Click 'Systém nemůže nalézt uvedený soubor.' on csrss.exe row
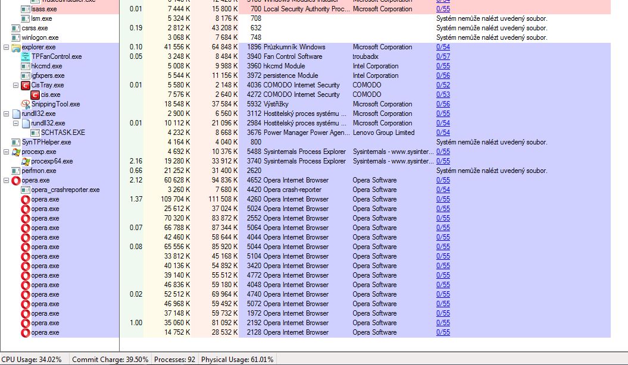The width and height of the screenshot is (628, 365). pyautogui.click(x=492, y=28)
